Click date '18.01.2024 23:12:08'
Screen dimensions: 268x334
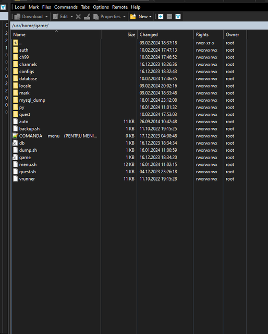click(x=158, y=100)
